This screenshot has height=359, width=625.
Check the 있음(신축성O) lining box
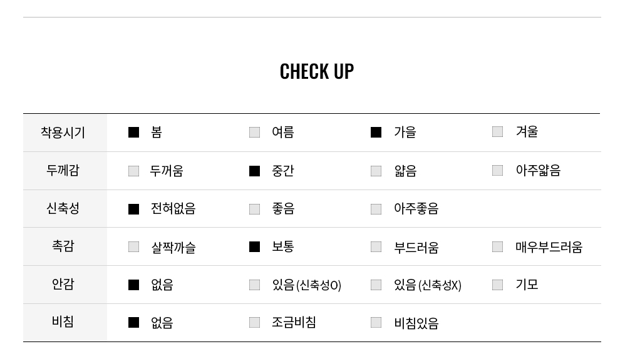coord(254,285)
